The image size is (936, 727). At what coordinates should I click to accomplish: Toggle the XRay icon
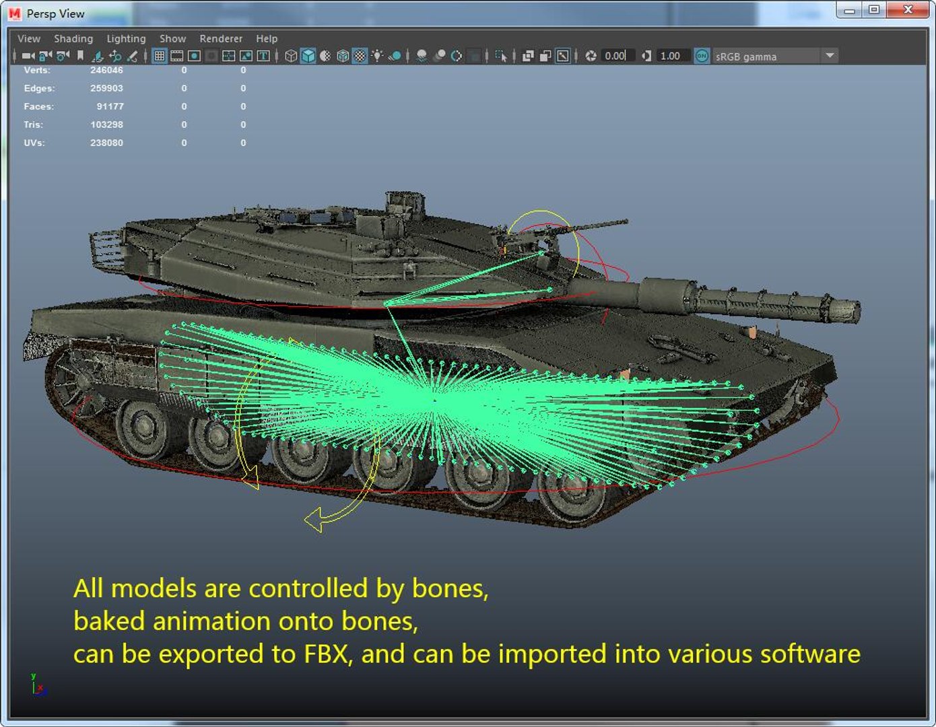coord(528,56)
